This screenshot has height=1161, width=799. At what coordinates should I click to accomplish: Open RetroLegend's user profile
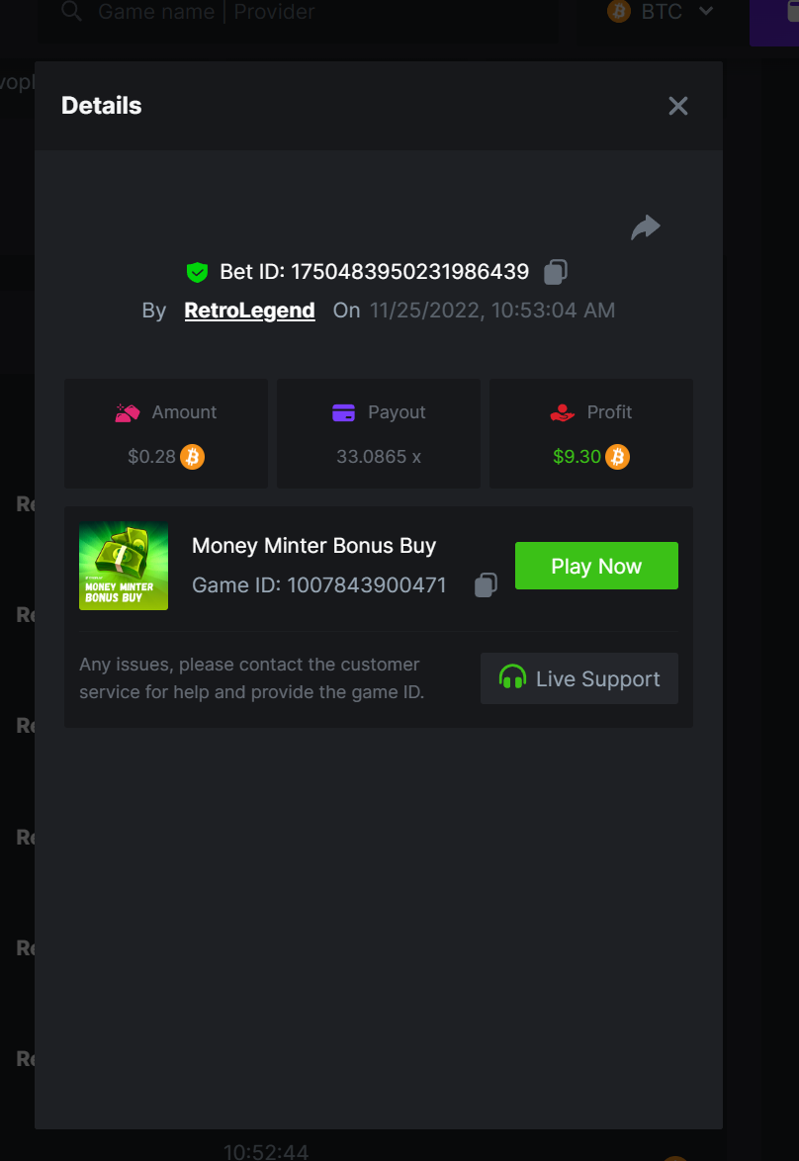pos(249,311)
